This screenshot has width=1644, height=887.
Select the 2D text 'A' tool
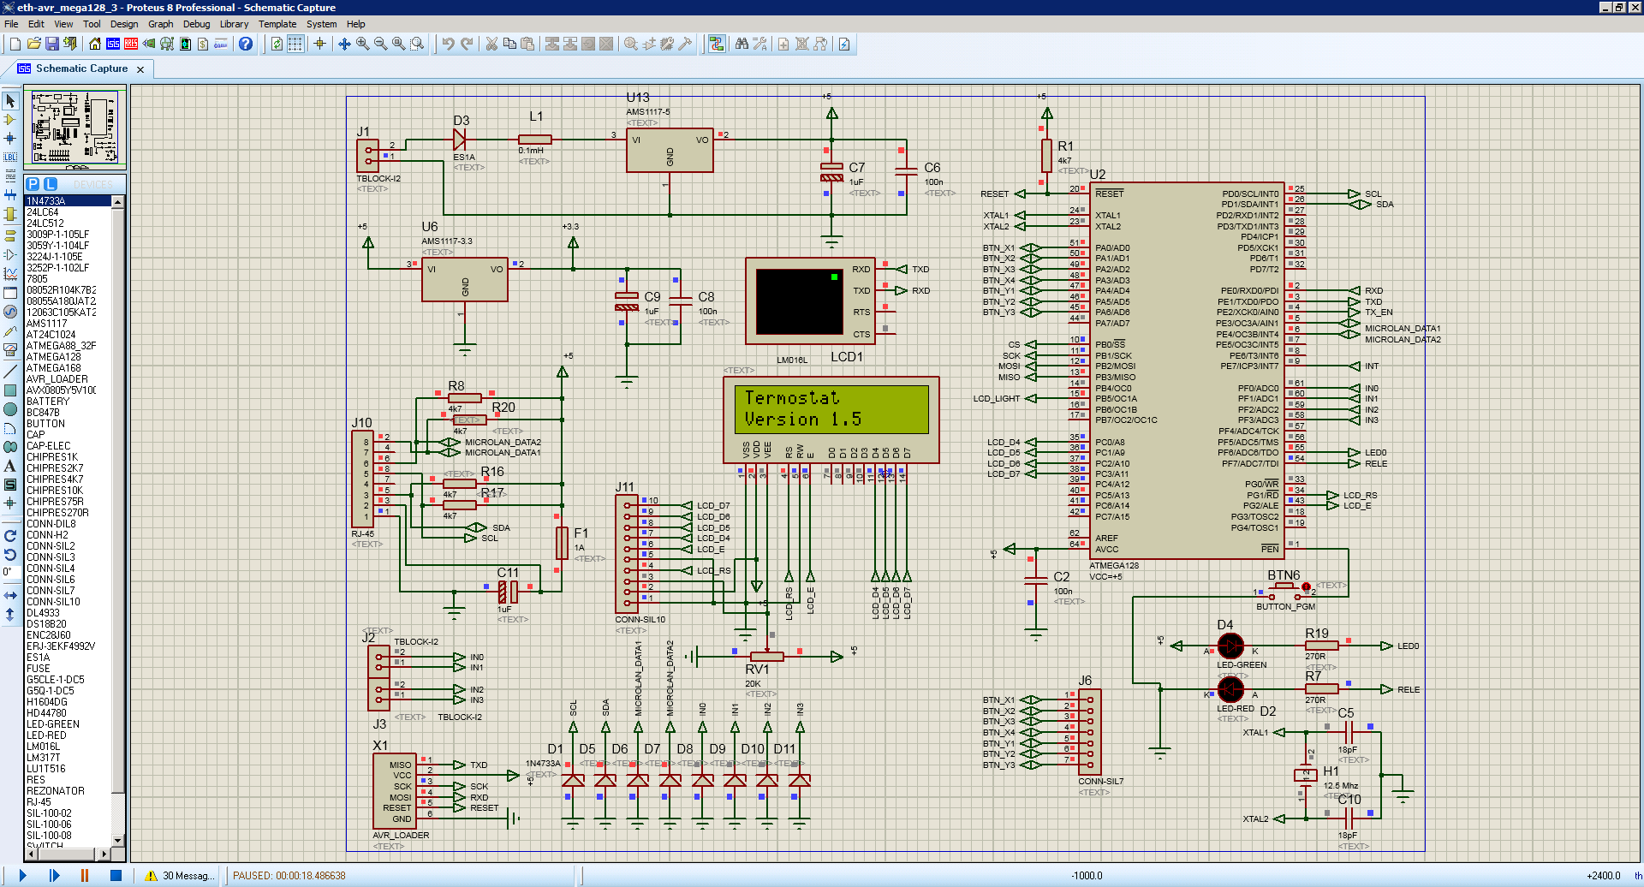point(10,466)
